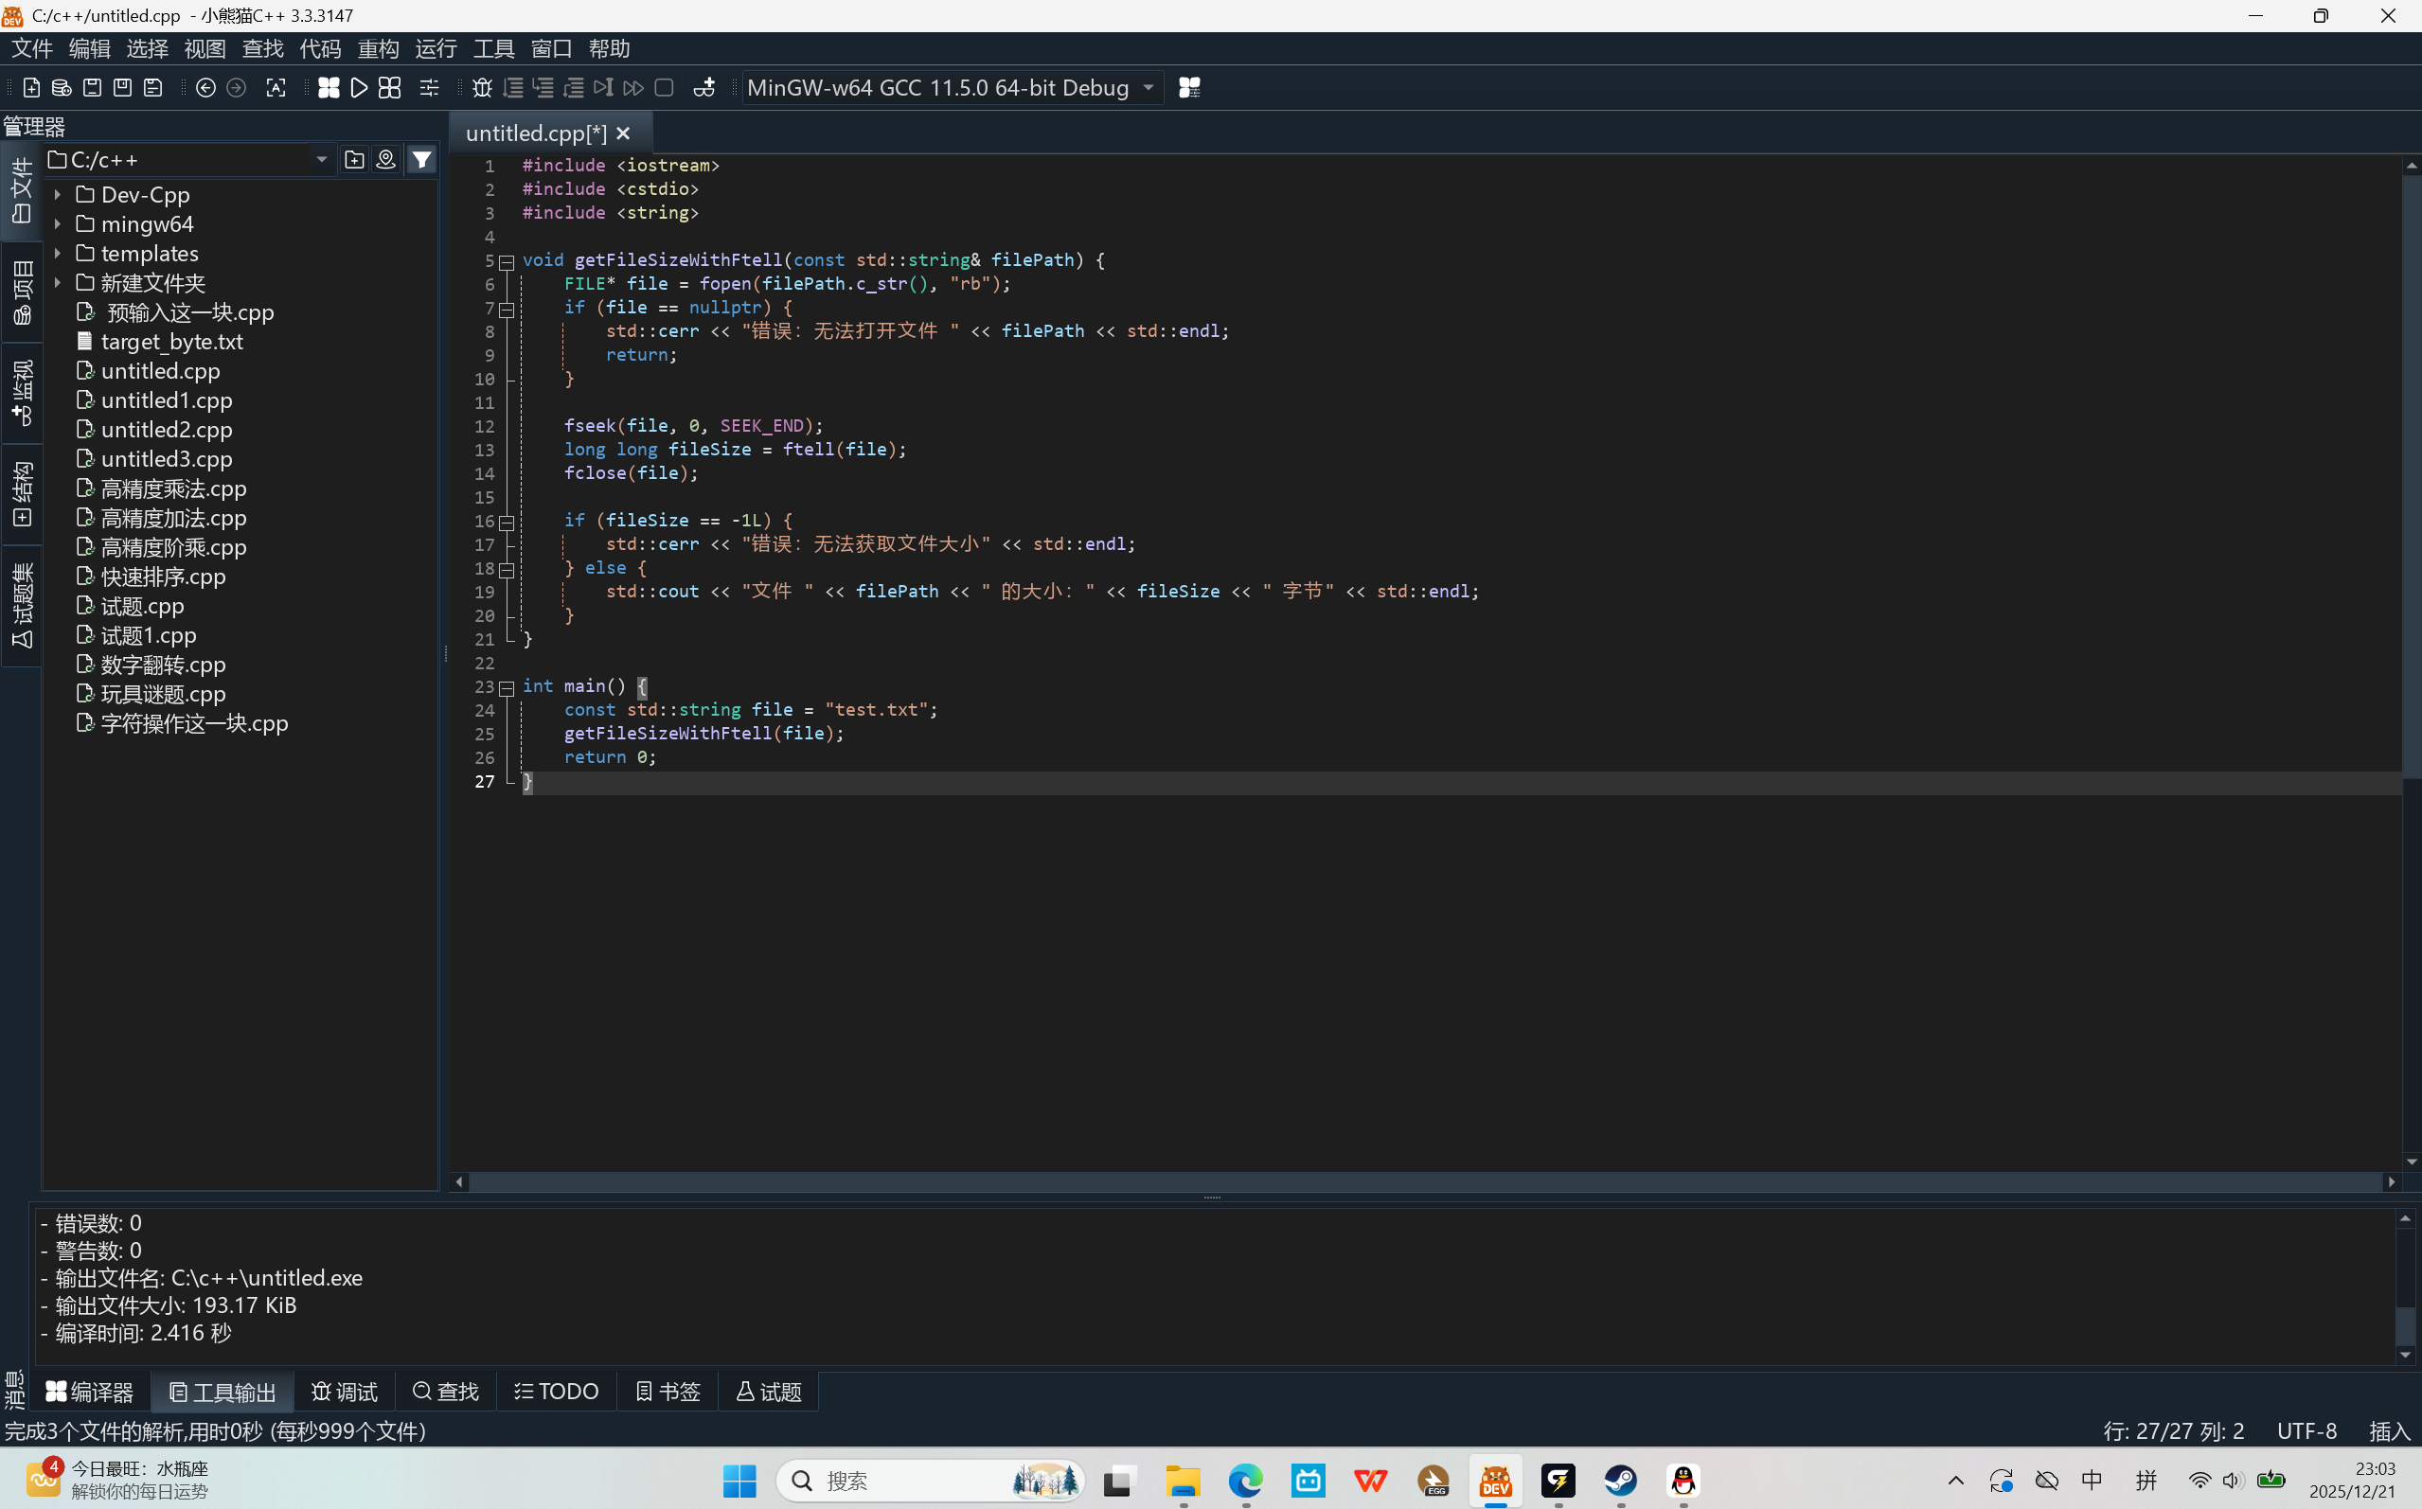
Task: Locate current file in file manager
Action: click(385, 160)
